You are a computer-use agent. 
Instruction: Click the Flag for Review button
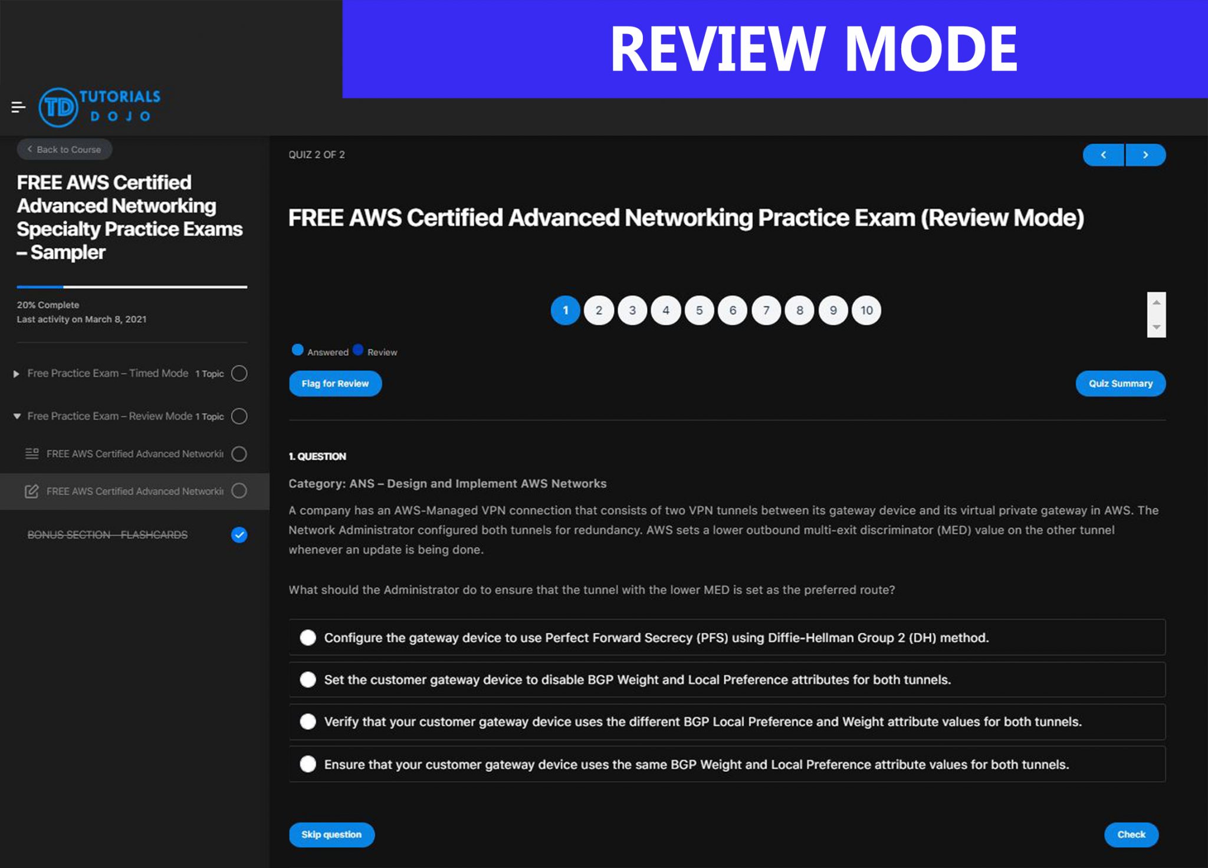[x=335, y=383]
